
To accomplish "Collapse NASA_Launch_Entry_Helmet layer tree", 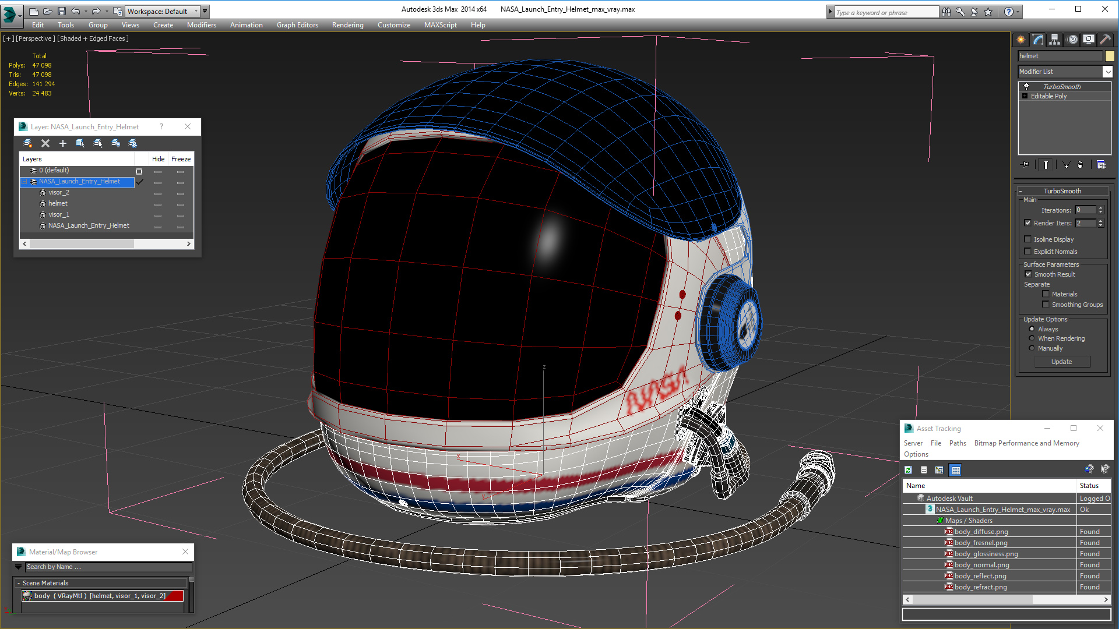I will click(24, 182).
